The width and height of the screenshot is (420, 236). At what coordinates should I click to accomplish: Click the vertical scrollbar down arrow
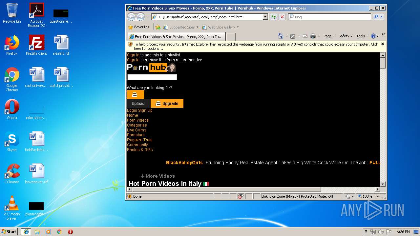383,184
